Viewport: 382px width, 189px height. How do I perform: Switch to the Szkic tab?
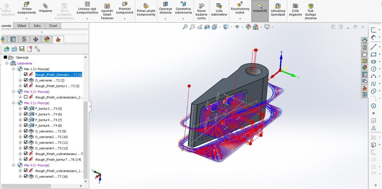click(x=37, y=26)
